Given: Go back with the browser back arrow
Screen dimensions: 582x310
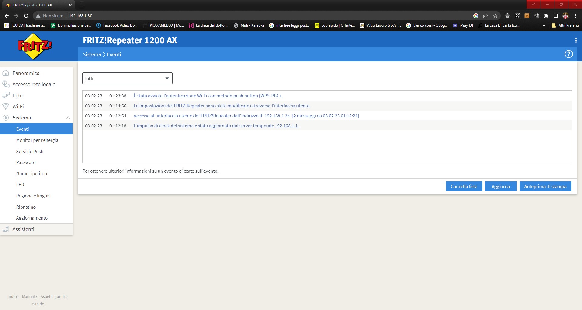Looking at the screenshot, I should (x=7, y=16).
